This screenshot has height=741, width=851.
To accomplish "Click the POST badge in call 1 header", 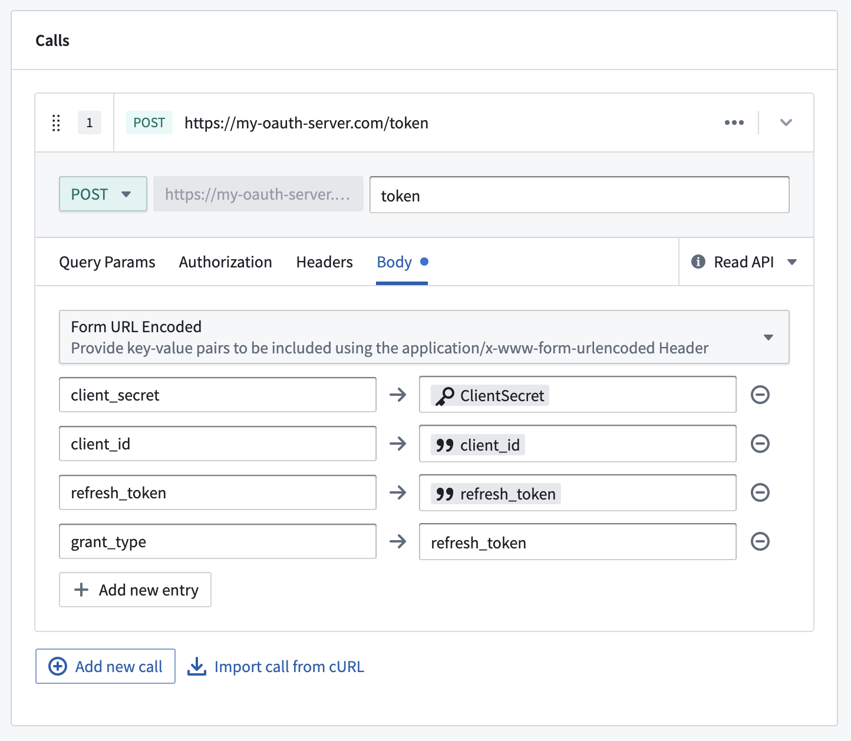I will tap(149, 123).
